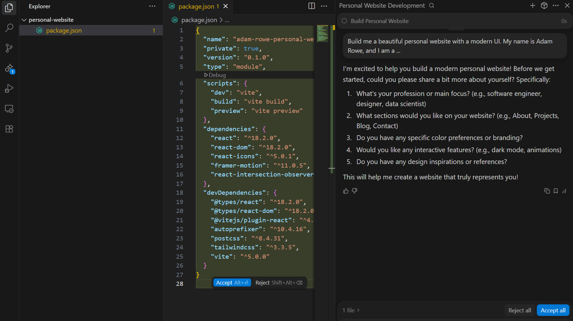The width and height of the screenshot is (573, 321).
Task: Copy the assistant's response
Action: 546,191
